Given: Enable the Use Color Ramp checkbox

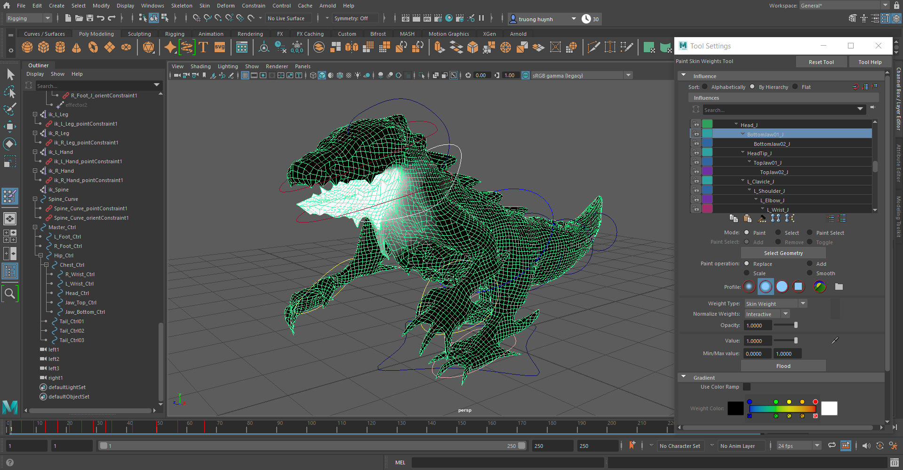Looking at the screenshot, I should [x=747, y=387].
